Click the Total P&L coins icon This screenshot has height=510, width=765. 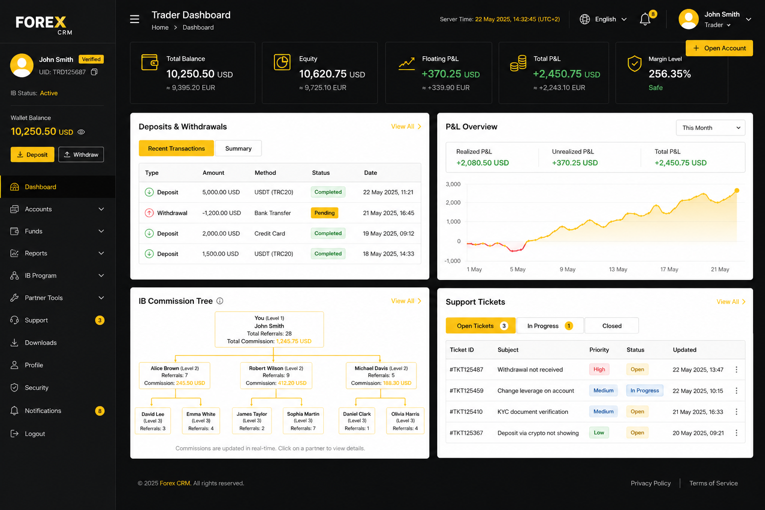pos(518,64)
